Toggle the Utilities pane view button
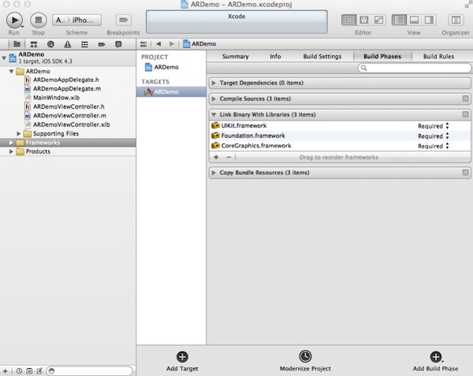 [429, 20]
